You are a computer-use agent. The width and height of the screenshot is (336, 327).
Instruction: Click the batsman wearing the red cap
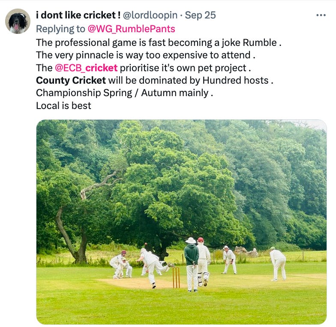coord(203,262)
